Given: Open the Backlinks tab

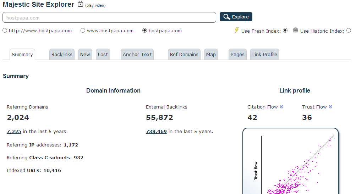Looking at the screenshot, I should tap(62, 55).
